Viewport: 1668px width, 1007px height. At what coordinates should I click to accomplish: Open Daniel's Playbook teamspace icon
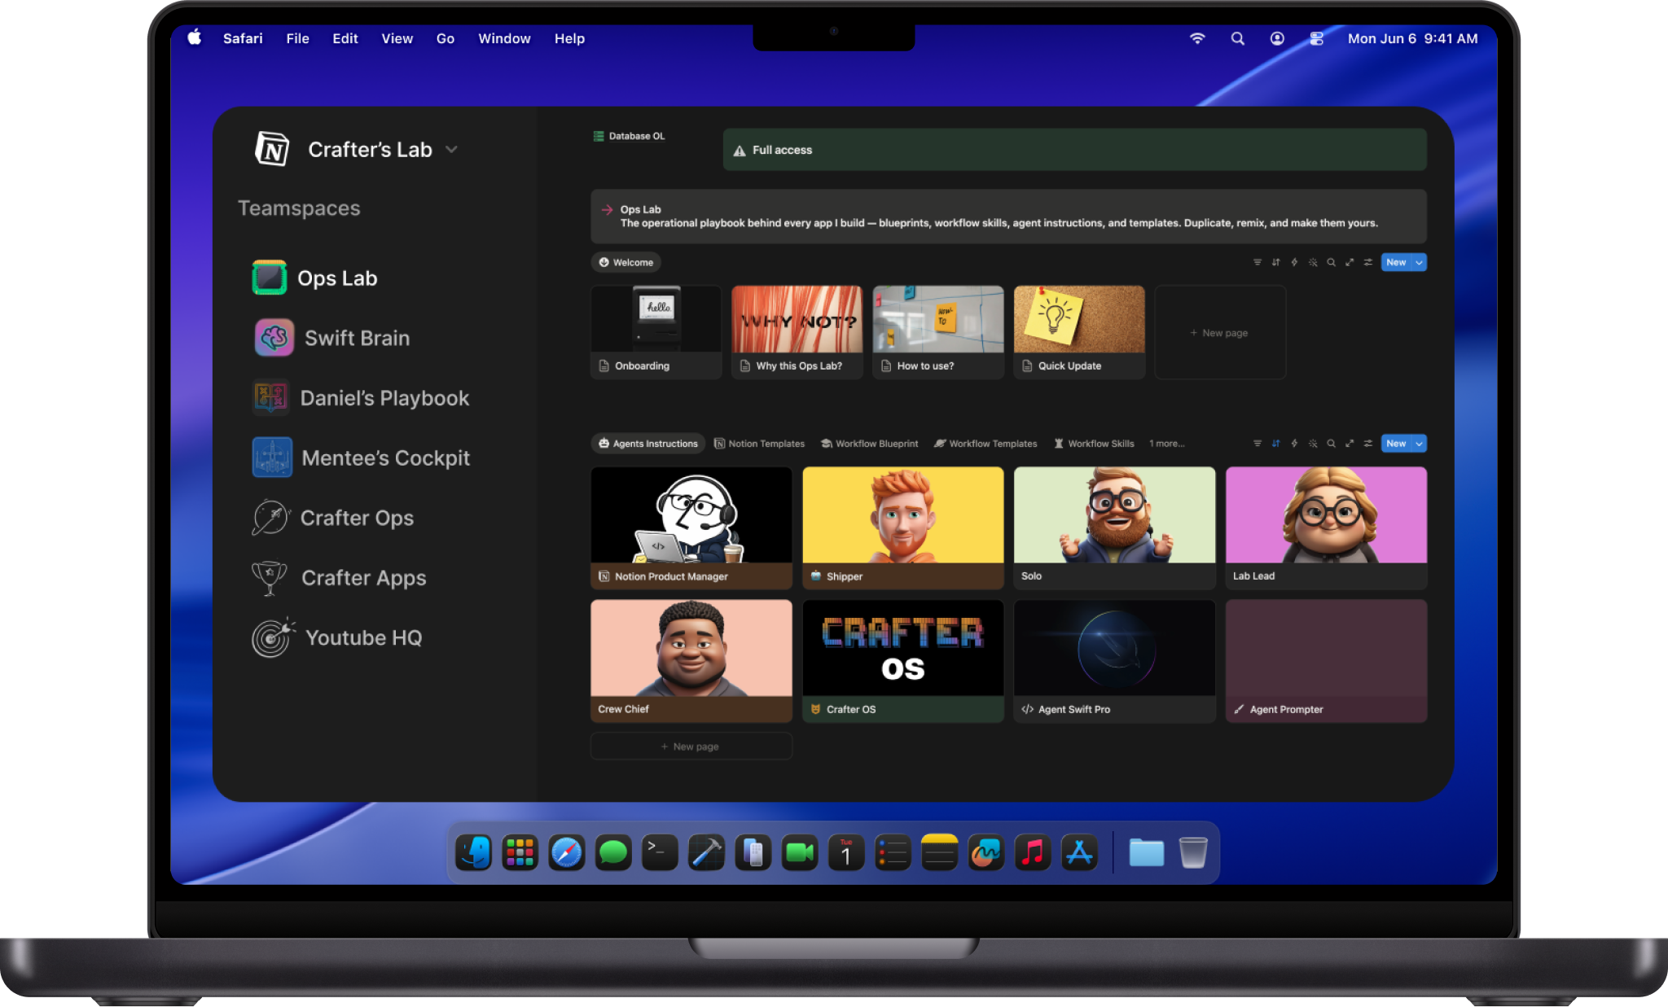coord(271,397)
